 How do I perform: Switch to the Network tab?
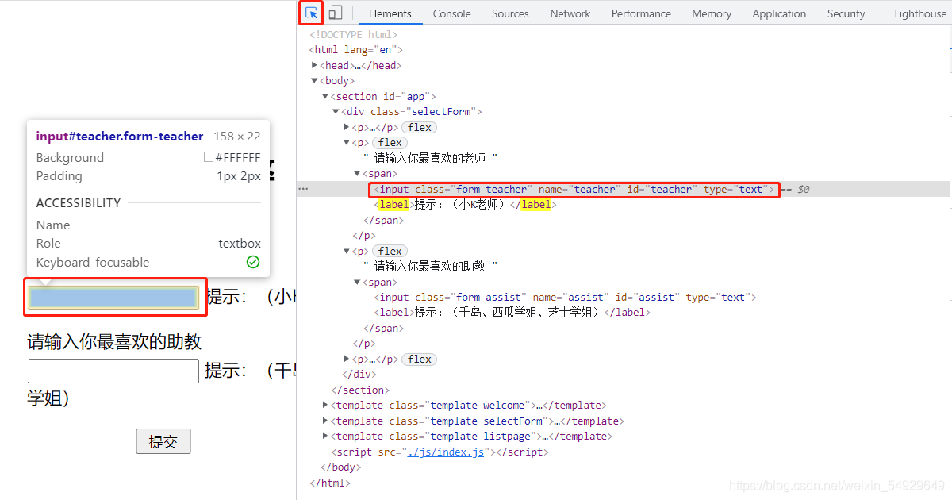(x=570, y=13)
